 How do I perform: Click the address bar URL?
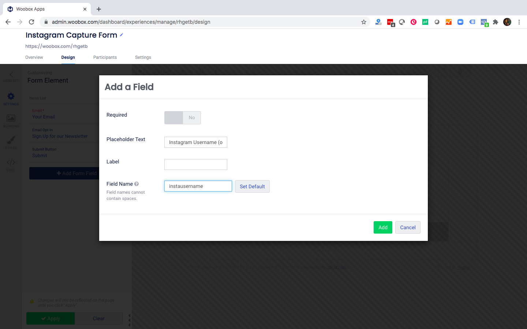[131, 22]
